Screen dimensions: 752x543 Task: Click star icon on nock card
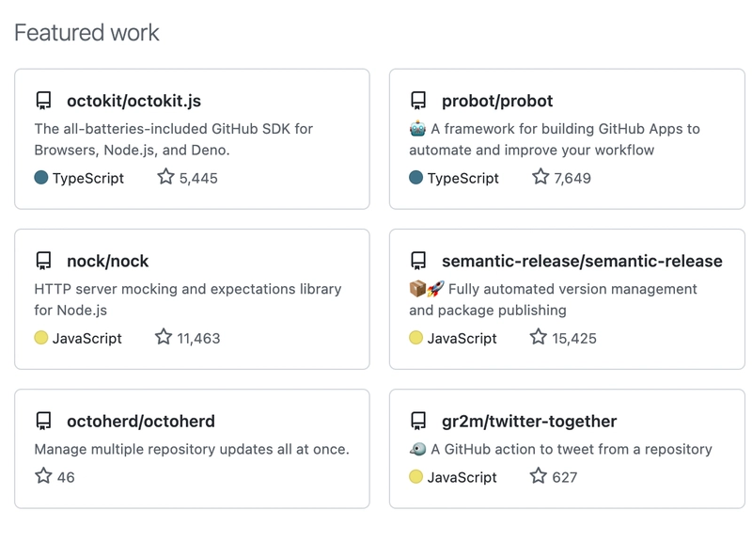pos(164,336)
